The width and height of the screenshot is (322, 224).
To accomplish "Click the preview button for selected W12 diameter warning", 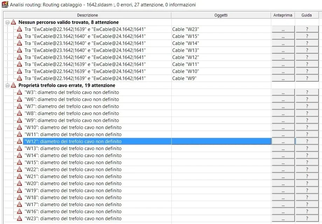I will pyautogui.click(x=283, y=141).
